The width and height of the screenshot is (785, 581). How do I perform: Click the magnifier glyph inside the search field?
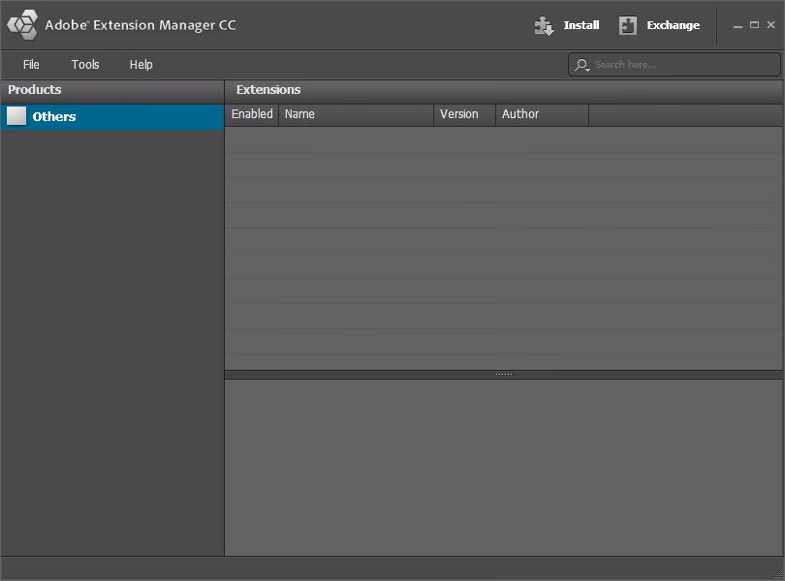(580, 65)
